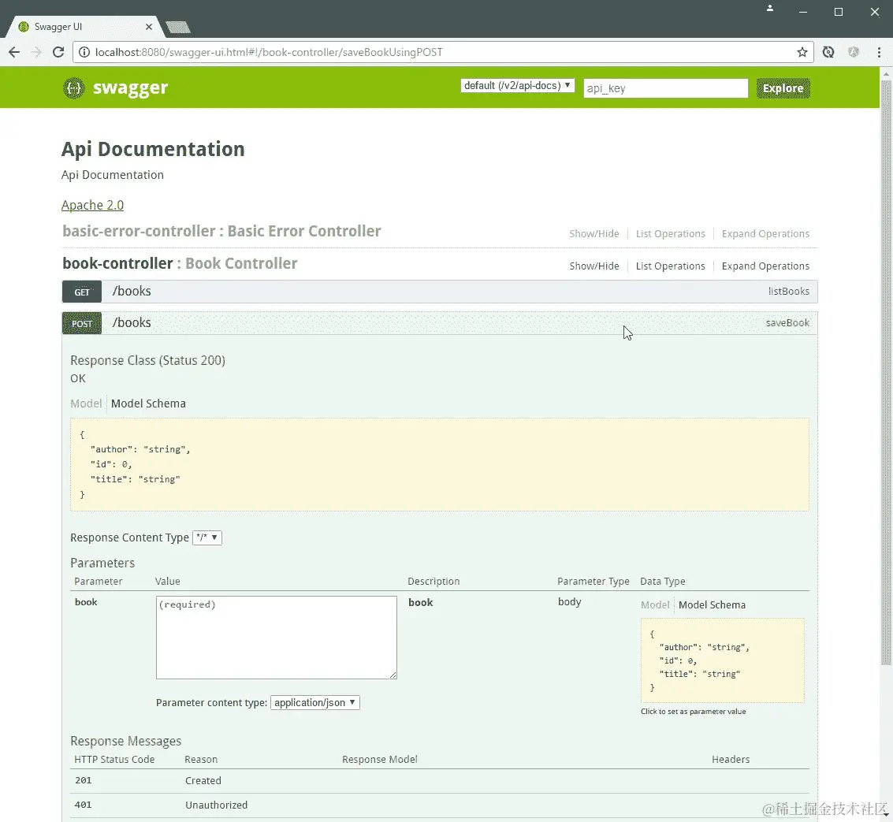Select Model Schema tab under Data Type
Screen dimensions: 893x822
point(712,605)
